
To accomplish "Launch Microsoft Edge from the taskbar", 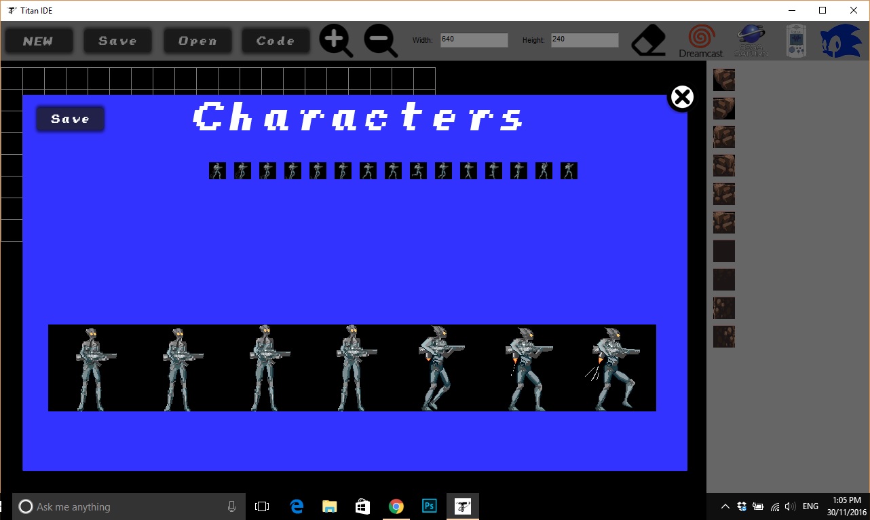I will tap(297, 506).
